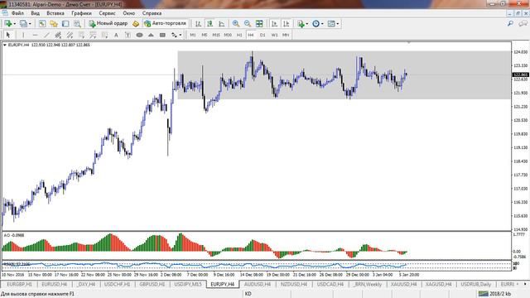Viewport: 530px width, 298px height.
Task: Click the indicators list icon
Action: [301, 24]
